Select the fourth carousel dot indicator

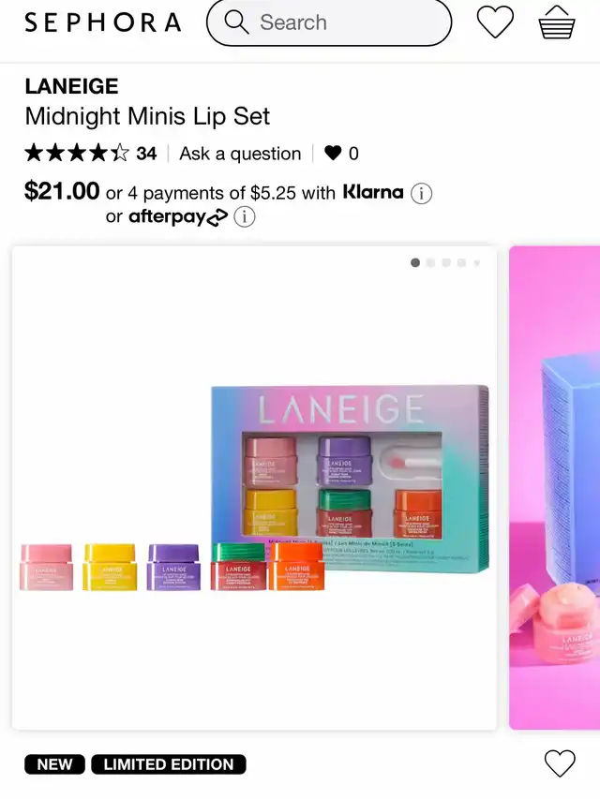[462, 263]
